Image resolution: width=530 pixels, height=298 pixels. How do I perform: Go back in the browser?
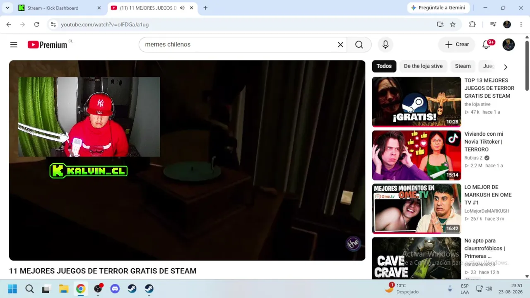coord(9,24)
